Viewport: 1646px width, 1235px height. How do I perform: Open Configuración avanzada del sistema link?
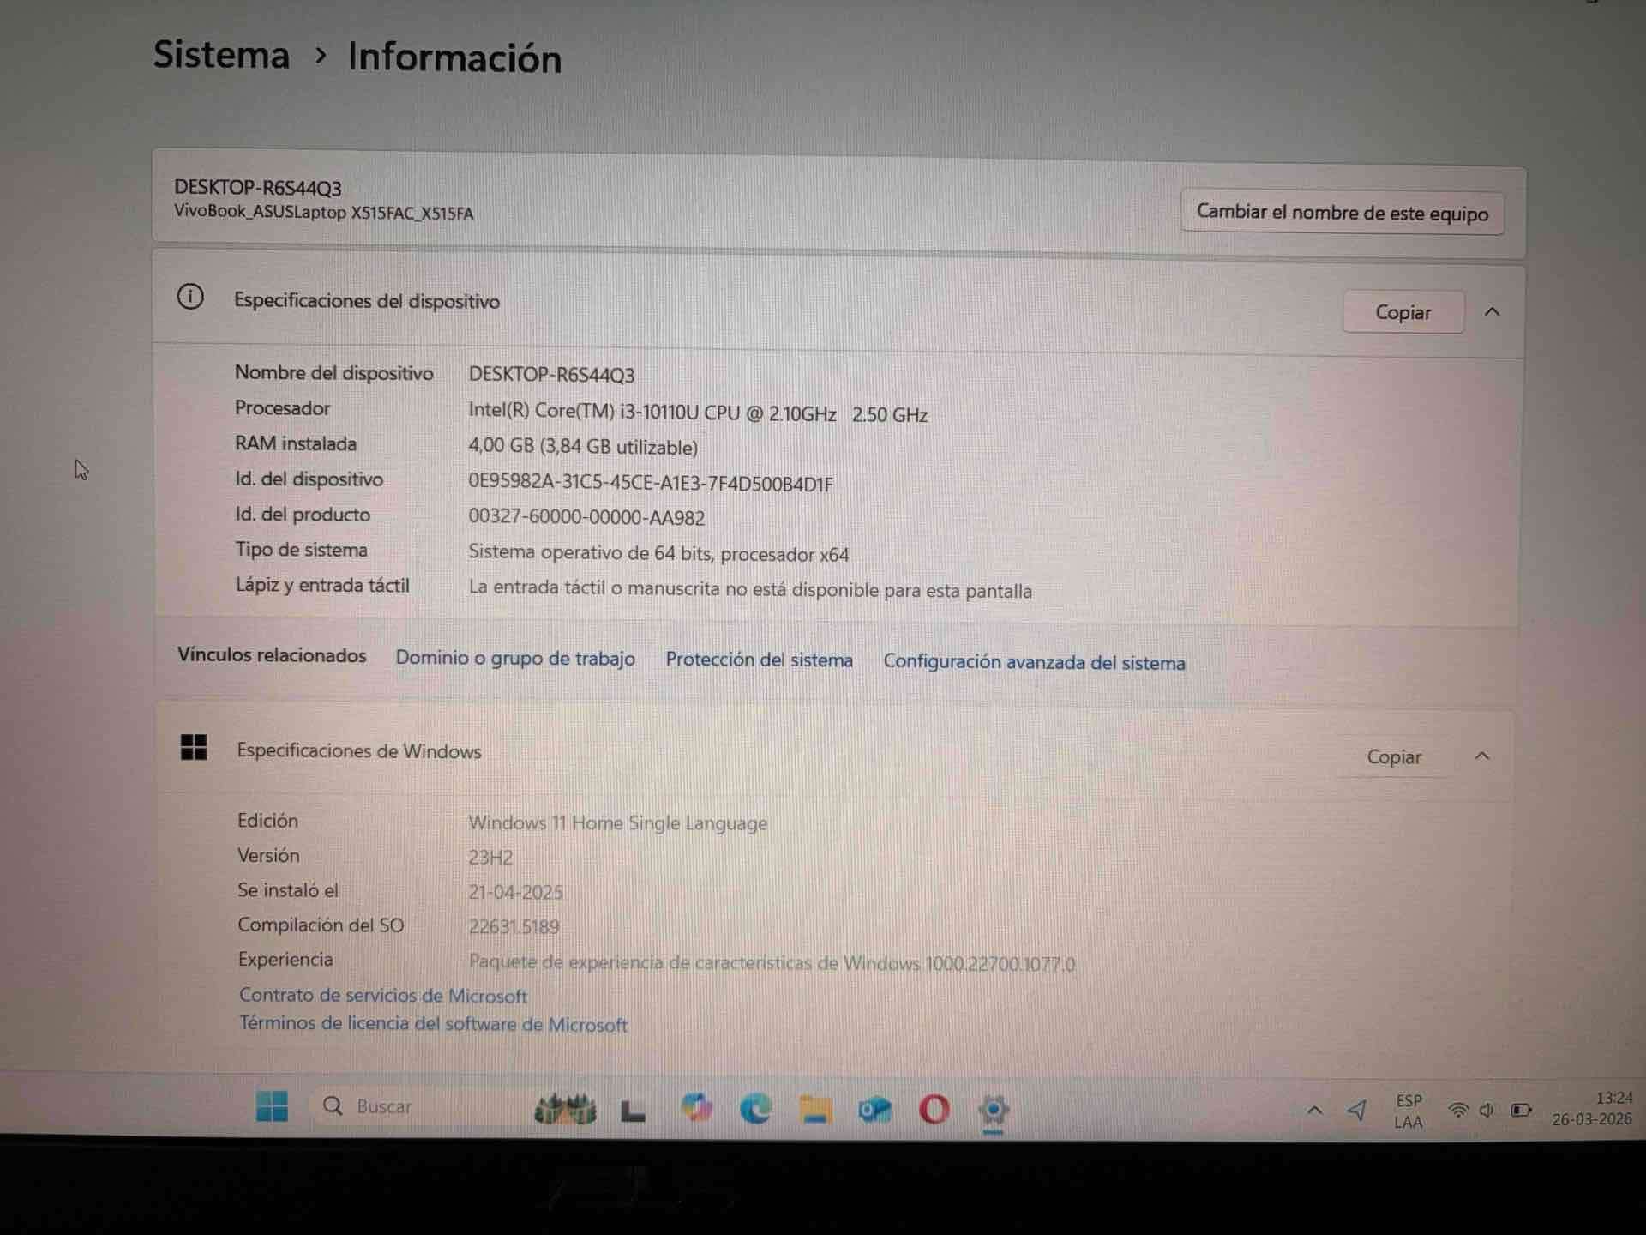[1034, 662]
